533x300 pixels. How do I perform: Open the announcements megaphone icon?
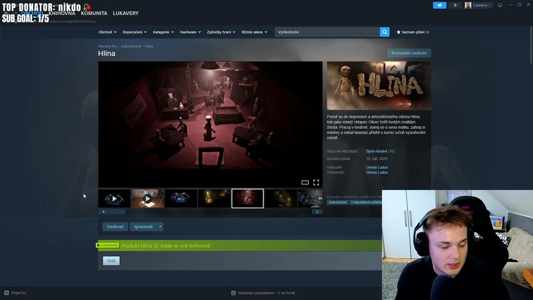439,5
